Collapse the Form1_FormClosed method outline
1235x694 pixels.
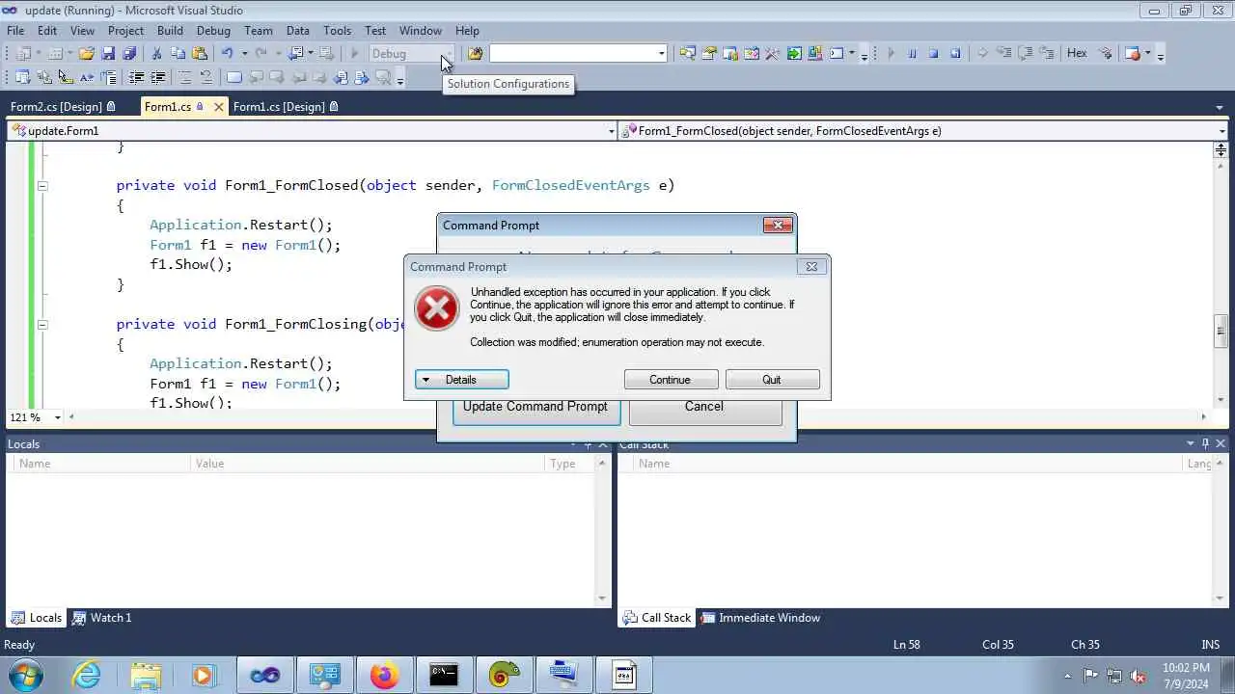pyautogui.click(x=42, y=185)
